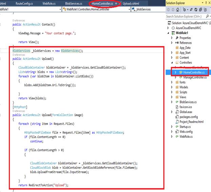The height and width of the screenshot is (192, 211).
Task: Expand fonts folder
Action: (172, 82)
